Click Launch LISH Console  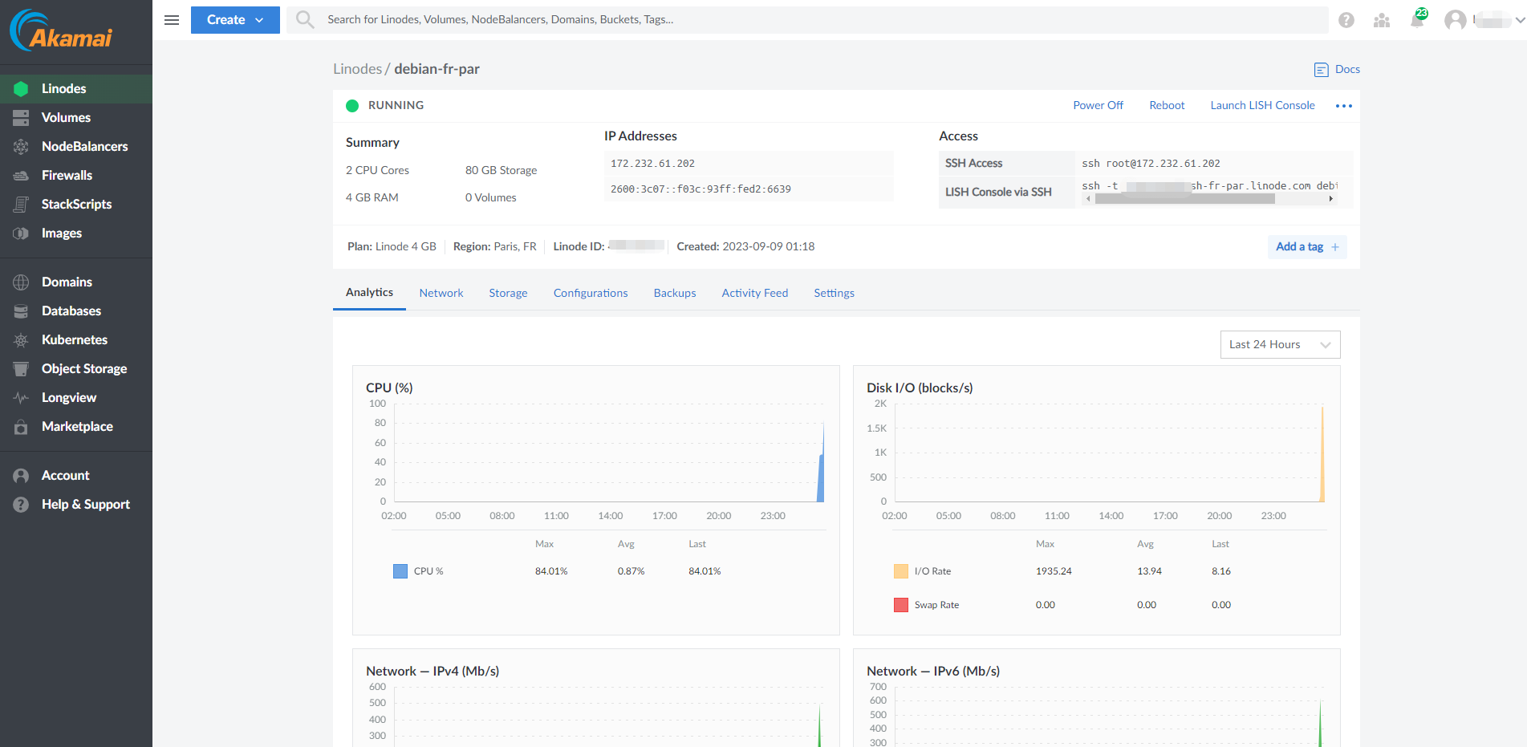tap(1262, 105)
